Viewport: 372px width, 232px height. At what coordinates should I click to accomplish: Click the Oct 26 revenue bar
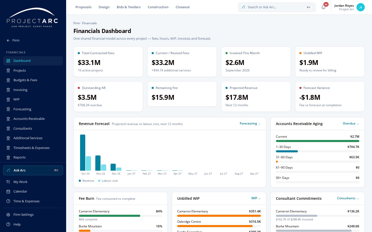(83, 153)
